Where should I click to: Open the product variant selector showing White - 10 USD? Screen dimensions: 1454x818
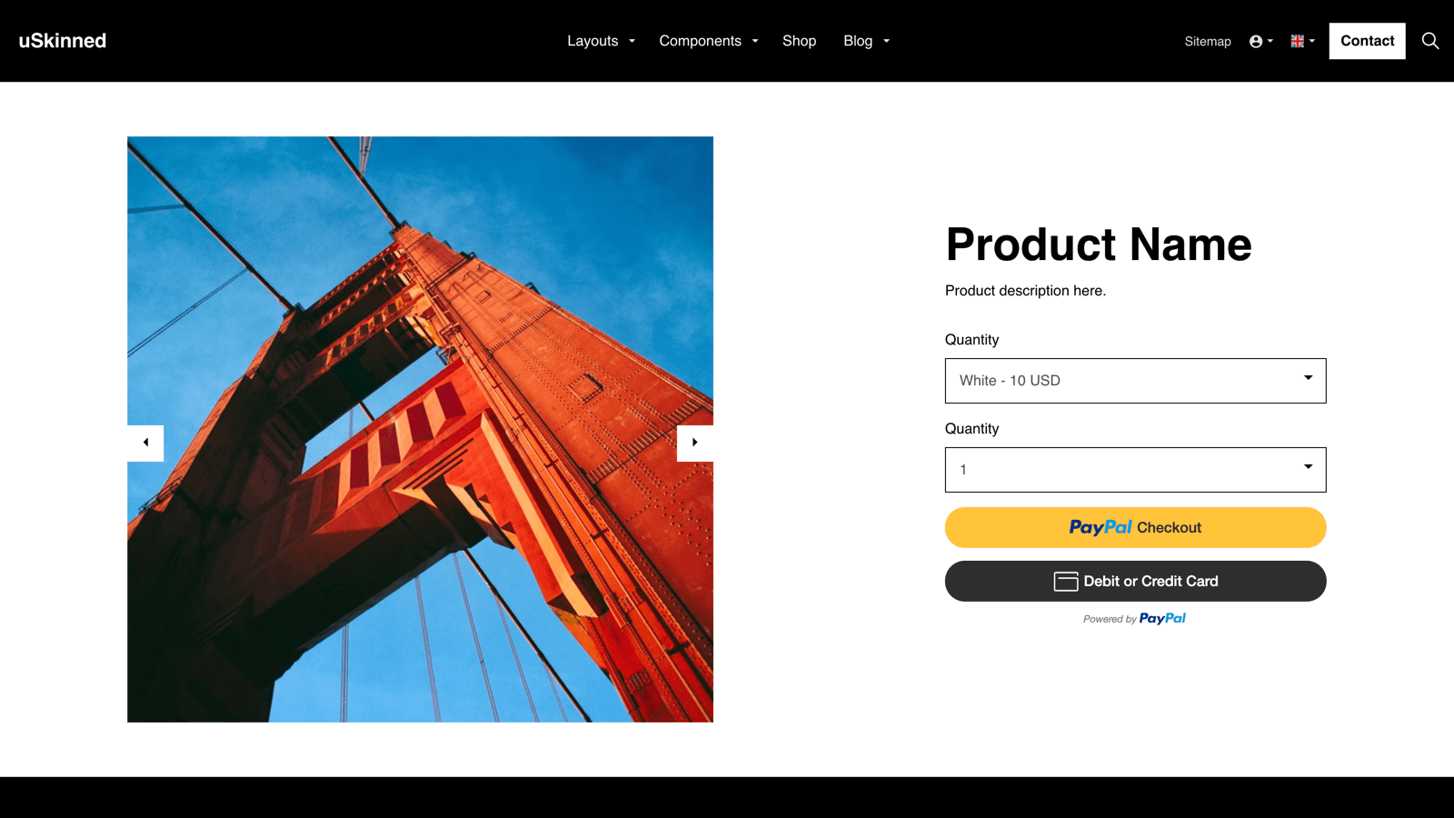[x=1135, y=381]
